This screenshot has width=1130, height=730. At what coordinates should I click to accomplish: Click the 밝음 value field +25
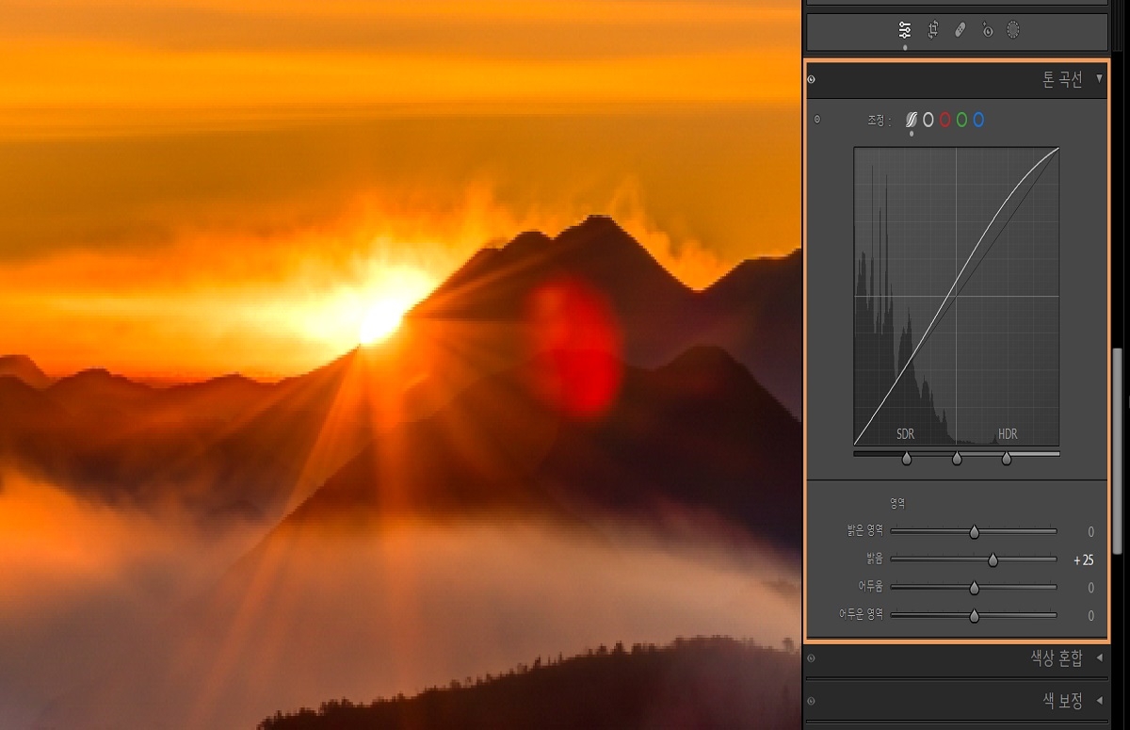(1083, 560)
